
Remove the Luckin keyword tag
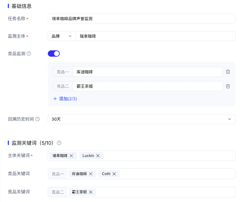(x=98, y=156)
